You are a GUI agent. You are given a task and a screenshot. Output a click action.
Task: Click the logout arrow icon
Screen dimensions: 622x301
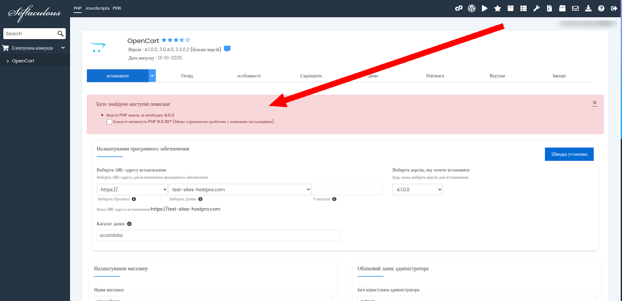click(614, 8)
